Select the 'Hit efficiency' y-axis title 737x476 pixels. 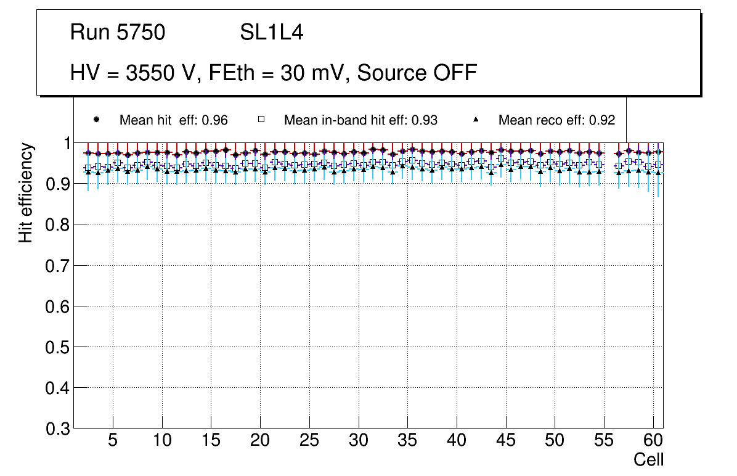coord(26,192)
